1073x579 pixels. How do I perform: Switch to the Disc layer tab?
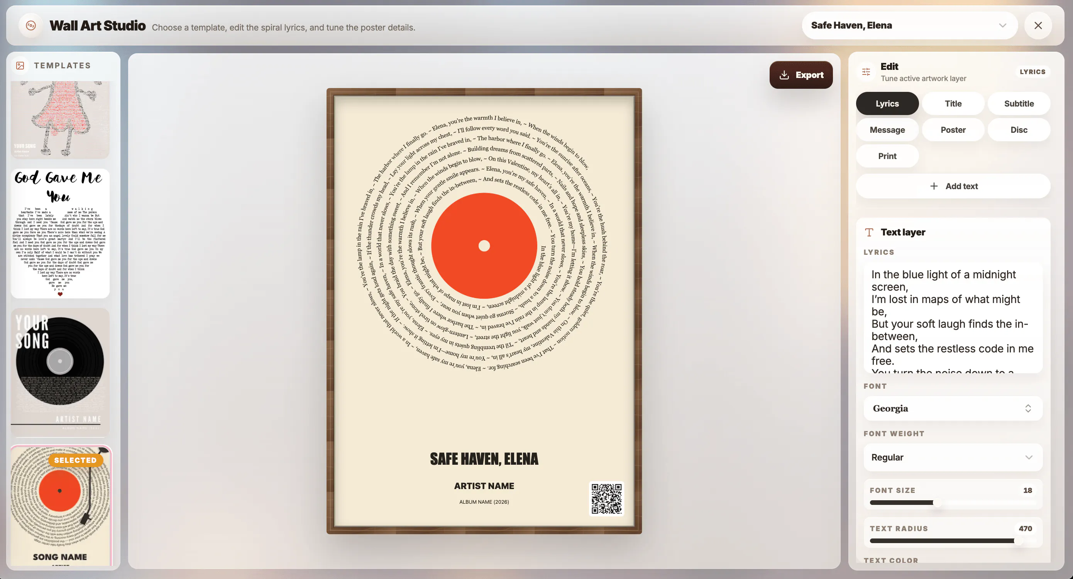[x=1019, y=130]
